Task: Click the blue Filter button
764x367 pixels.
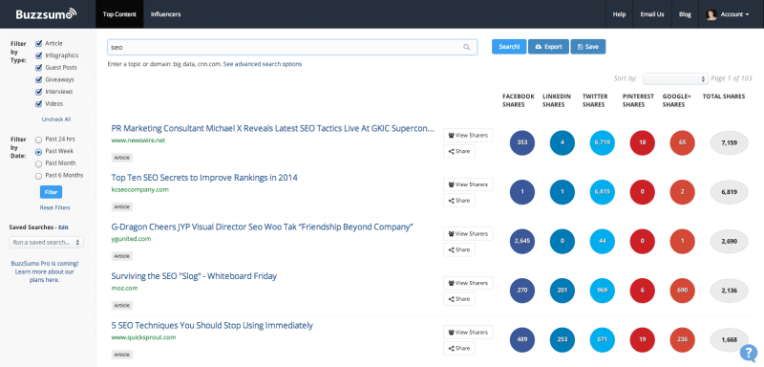Action: coord(52,192)
